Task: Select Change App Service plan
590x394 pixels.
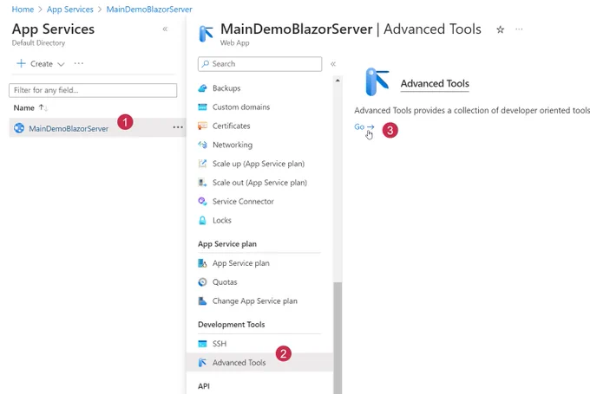Action: click(255, 301)
